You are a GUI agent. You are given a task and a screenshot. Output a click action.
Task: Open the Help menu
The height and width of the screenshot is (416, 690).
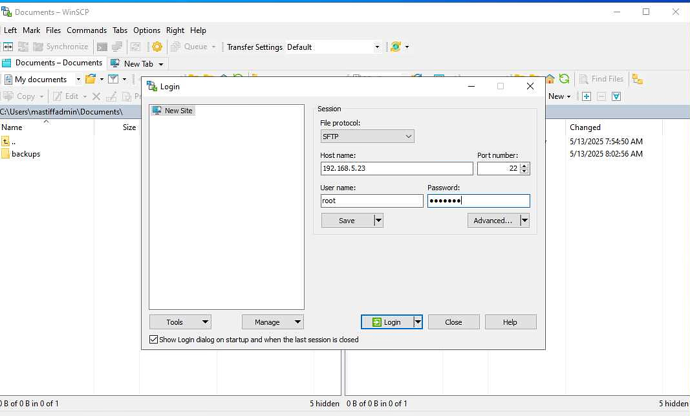pyautogui.click(x=198, y=30)
